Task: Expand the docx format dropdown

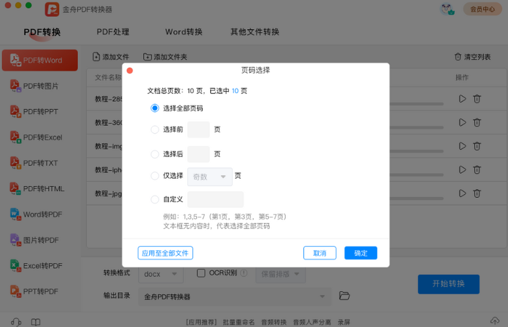Action: click(x=161, y=274)
